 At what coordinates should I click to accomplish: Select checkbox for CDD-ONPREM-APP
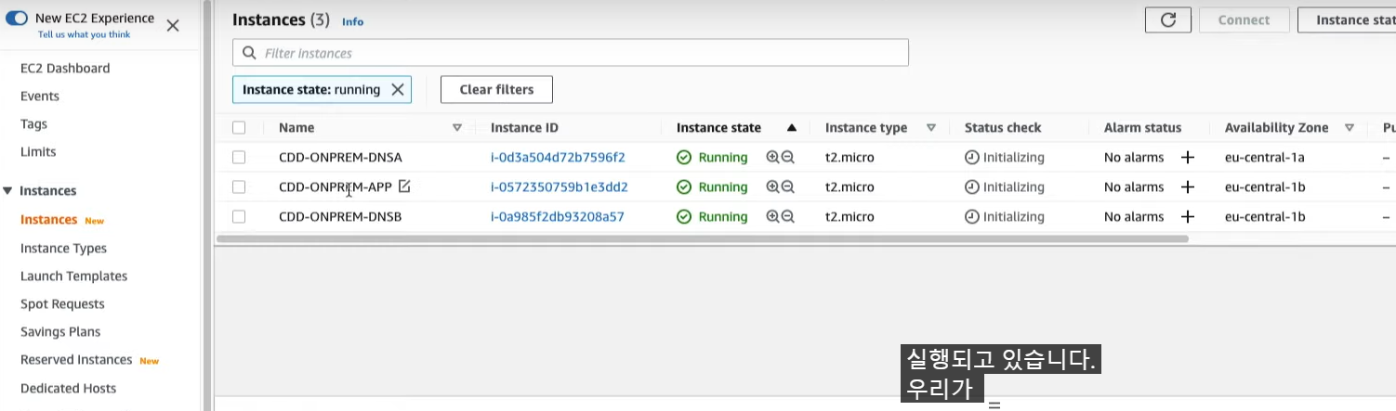click(239, 187)
